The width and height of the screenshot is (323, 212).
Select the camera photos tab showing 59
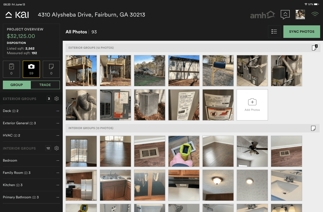[31, 69]
